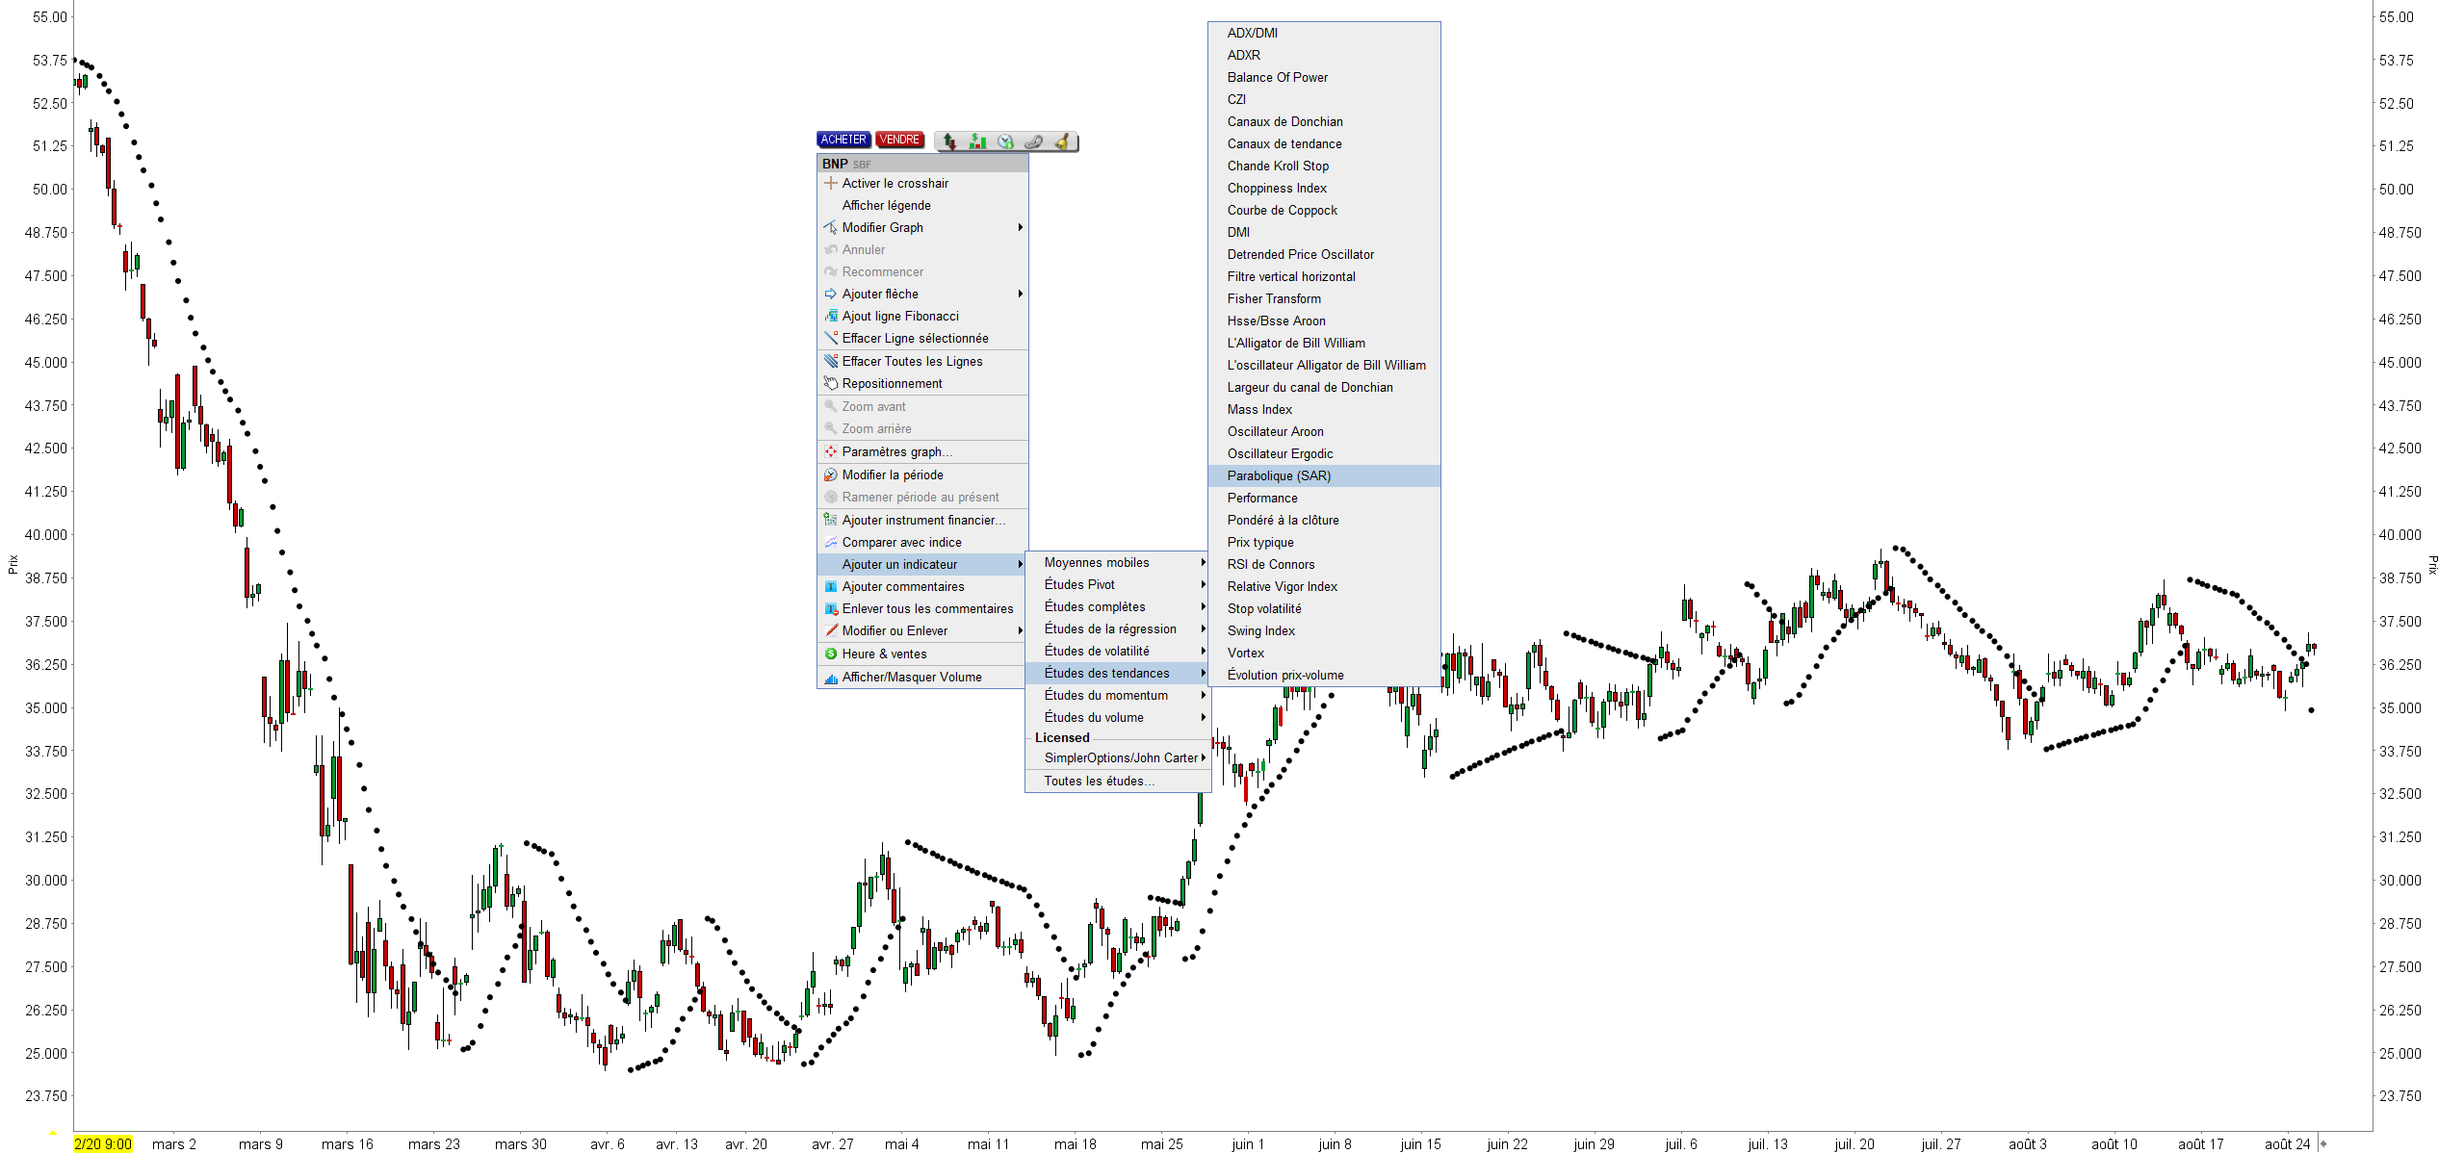Click the Ajout ligne Fibonacci icon

click(x=830, y=316)
